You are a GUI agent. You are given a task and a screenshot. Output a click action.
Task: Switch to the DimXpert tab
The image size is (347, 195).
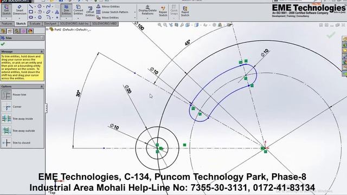pos(50,24)
